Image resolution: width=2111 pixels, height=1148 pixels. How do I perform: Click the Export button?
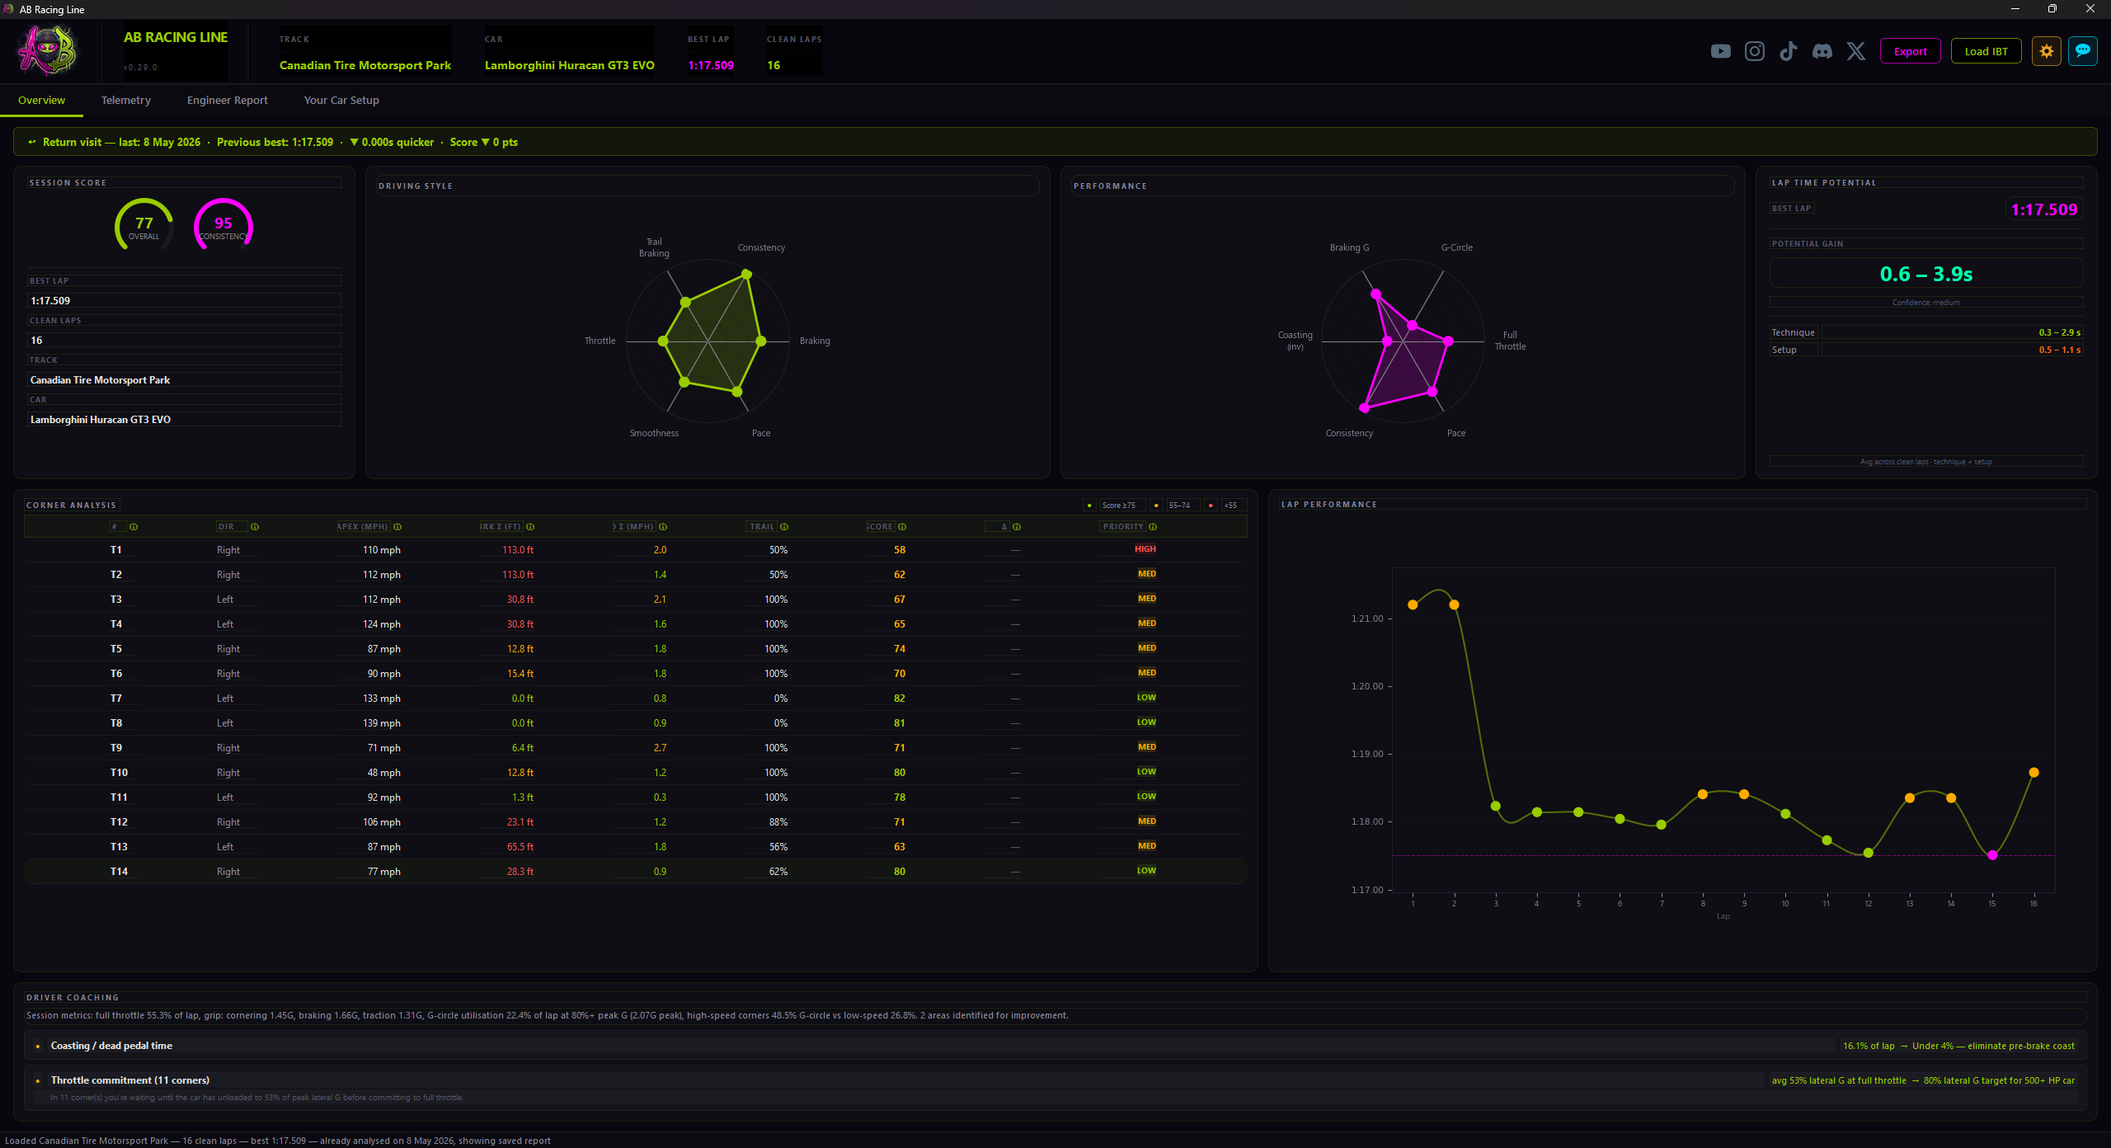1910,51
